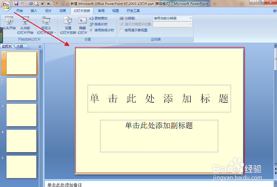Go to next slide double-arrow button
Screen dimensions: 277x187
tap(276, 173)
